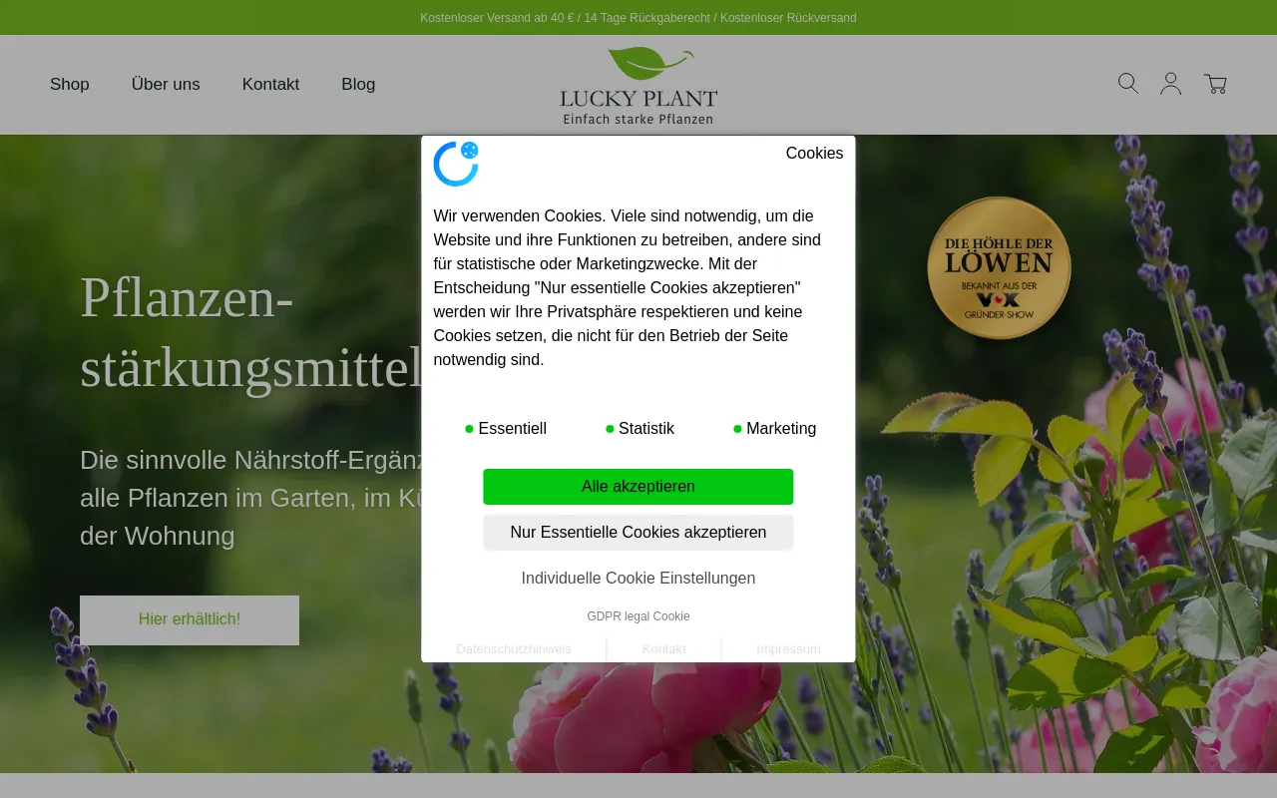Click the Hier erhältlich! button

click(x=190, y=619)
